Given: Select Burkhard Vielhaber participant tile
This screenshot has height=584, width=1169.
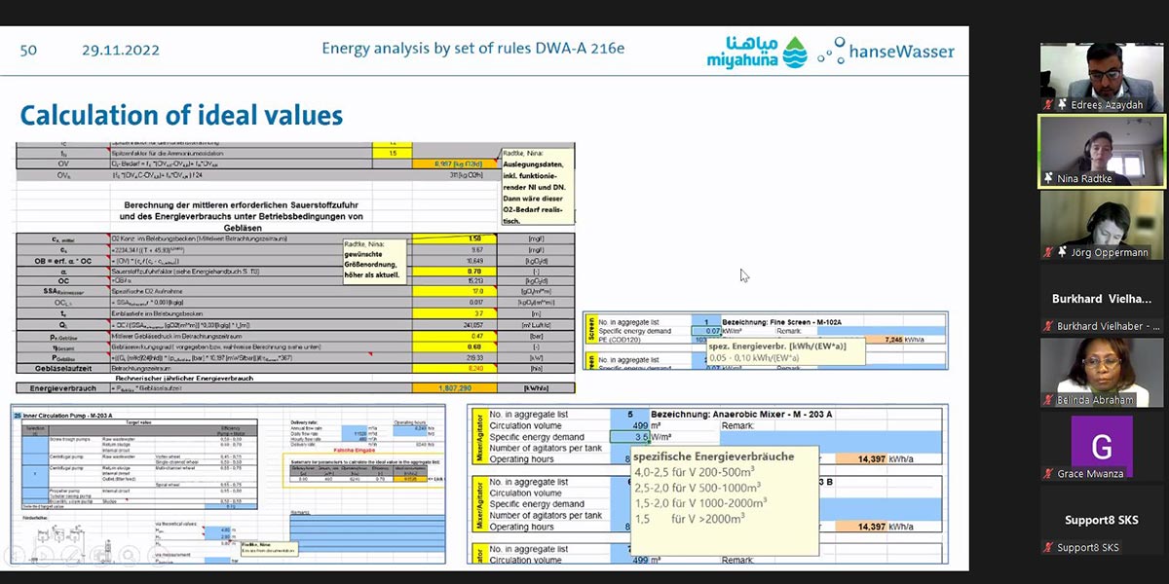Looking at the screenshot, I should (x=1102, y=299).
